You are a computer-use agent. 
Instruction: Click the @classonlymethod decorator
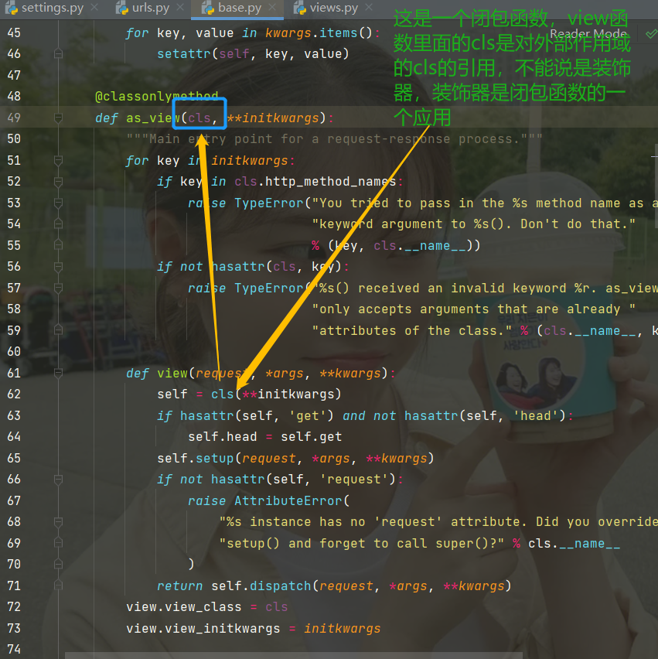click(156, 97)
